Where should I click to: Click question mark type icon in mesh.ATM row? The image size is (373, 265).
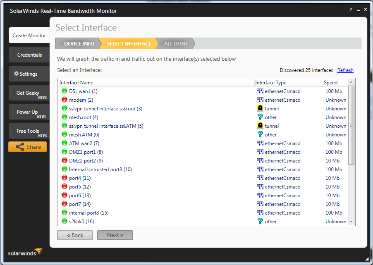(x=260, y=134)
